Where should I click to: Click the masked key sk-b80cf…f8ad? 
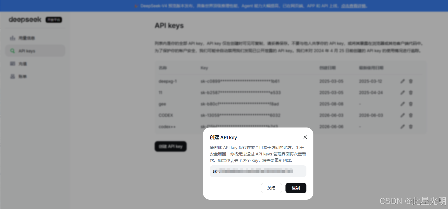pos(240,104)
